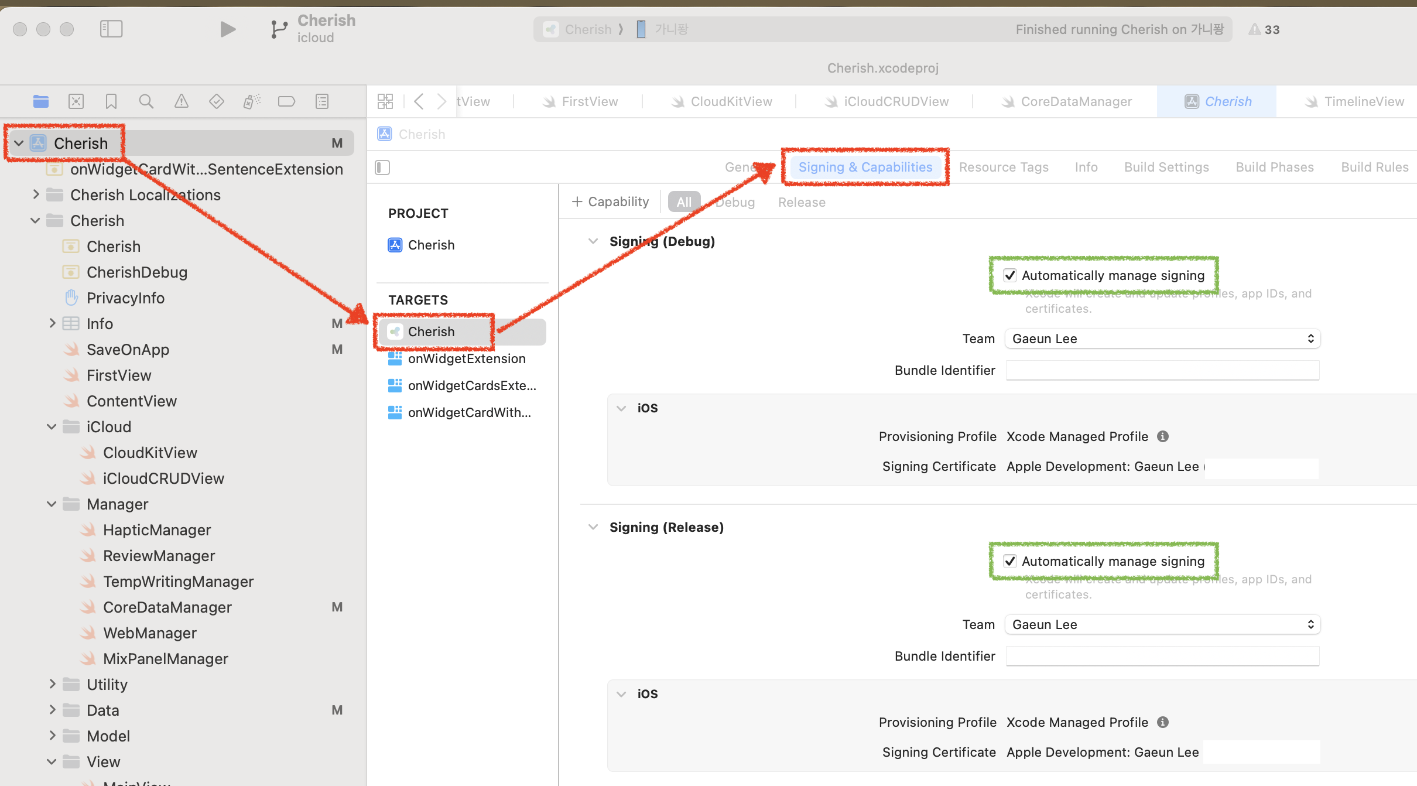Collapse the Cherish project root in navigator
Viewport: 1417px width, 786px height.
tap(19, 143)
